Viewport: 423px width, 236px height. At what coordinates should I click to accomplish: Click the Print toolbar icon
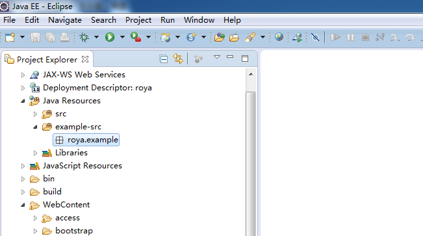pos(65,37)
